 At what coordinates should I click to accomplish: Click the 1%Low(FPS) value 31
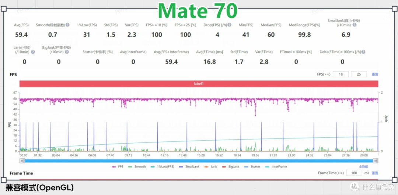pyautogui.click(x=87, y=35)
